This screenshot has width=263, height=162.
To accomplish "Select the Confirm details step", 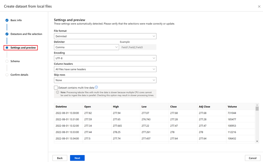I will [19, 75].
